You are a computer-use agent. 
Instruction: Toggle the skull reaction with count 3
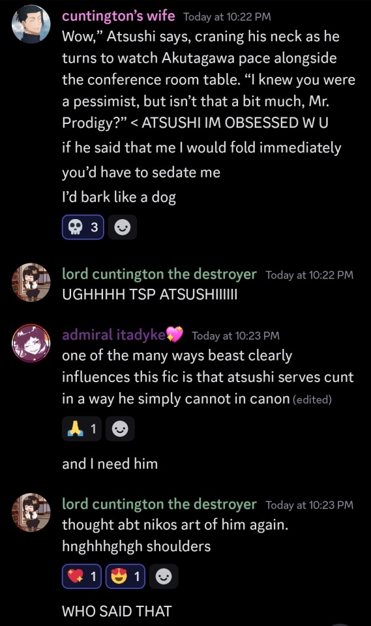click(83, 227)
